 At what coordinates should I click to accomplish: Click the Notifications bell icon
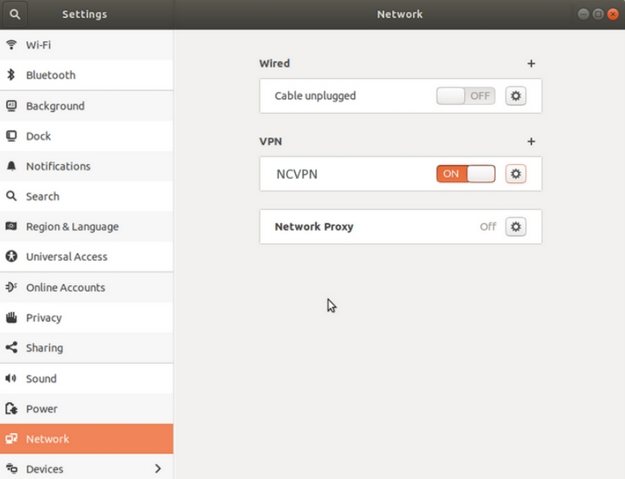(x=11, y=166)
